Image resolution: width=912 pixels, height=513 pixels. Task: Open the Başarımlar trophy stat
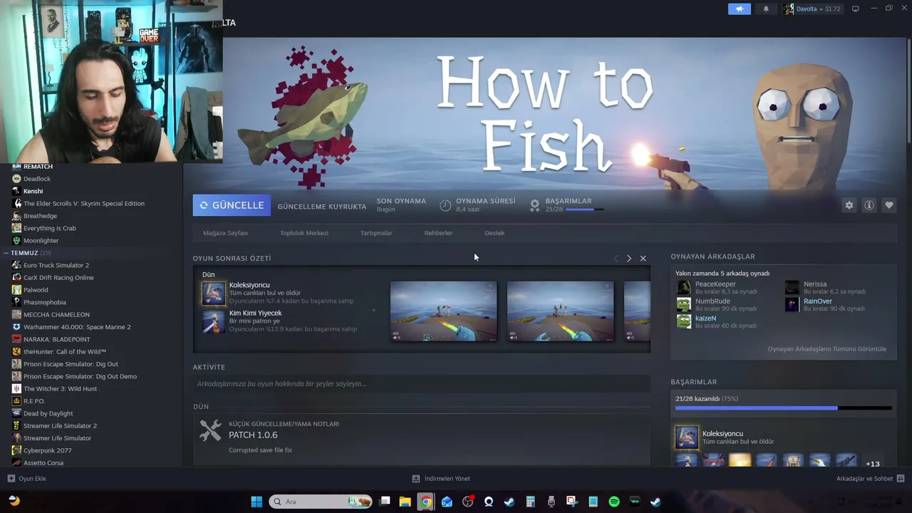pyautogui.click(x=534, y=205)
